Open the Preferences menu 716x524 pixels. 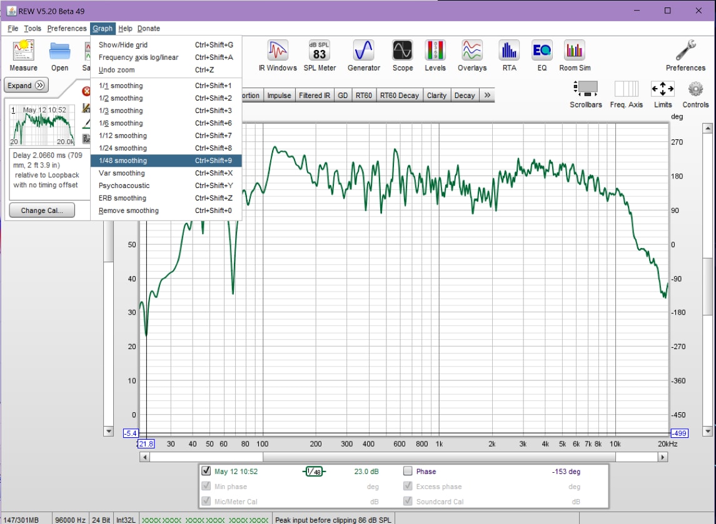[x=67, y=28]
